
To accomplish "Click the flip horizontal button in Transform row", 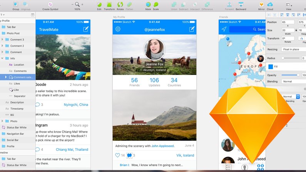I will click(x=302, y=39).
